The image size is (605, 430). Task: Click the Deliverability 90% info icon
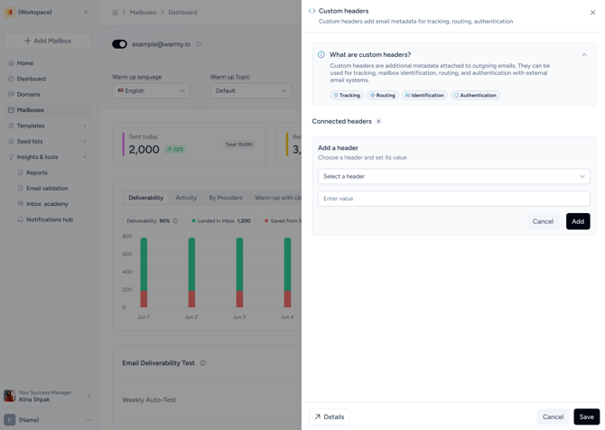[175, 220]
